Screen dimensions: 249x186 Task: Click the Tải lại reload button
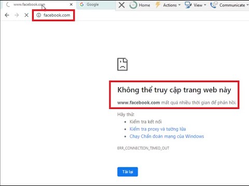tap(128, 172)
